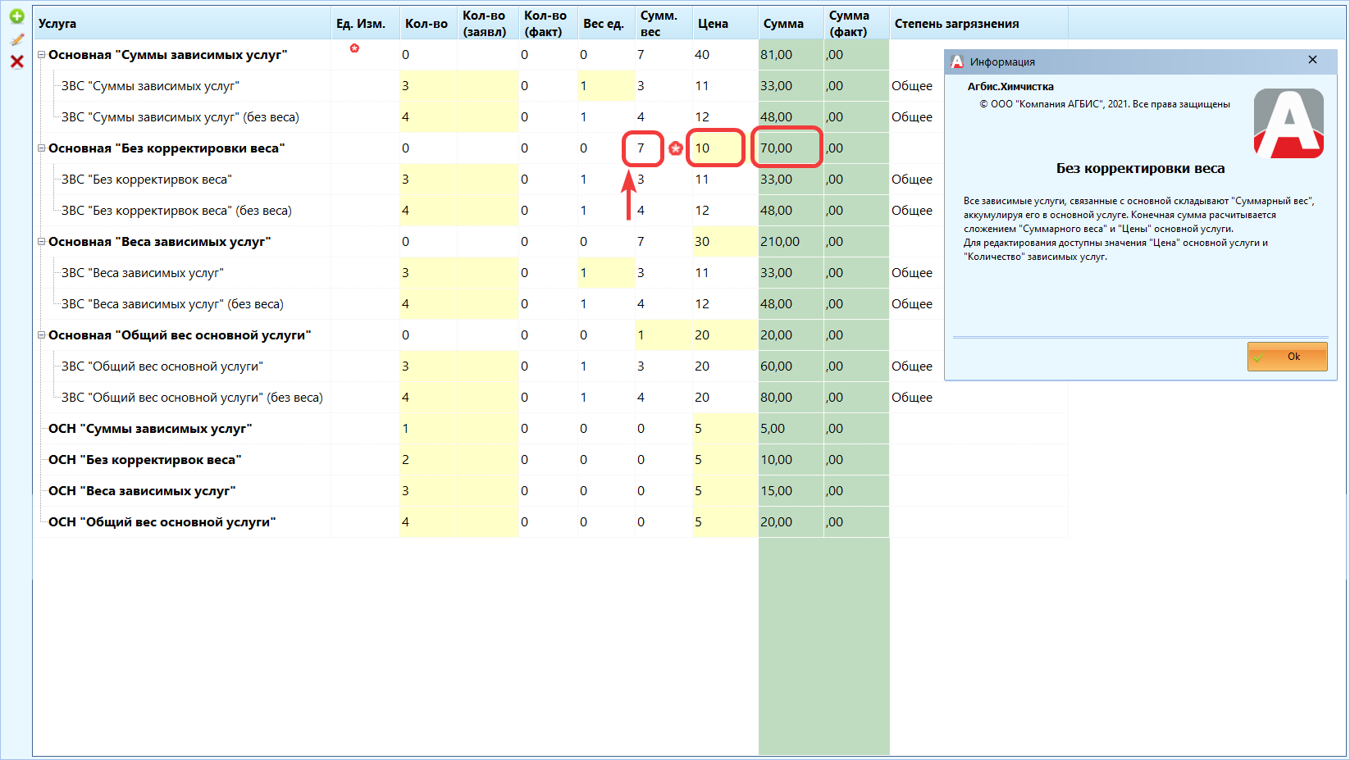This screenshot has height=760, width=1350.
Task: Click the Степень загрязнения column header
Action: tap(978, 23)
